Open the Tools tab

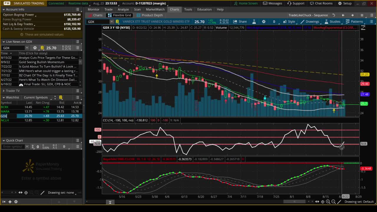(x=188, y=9)
